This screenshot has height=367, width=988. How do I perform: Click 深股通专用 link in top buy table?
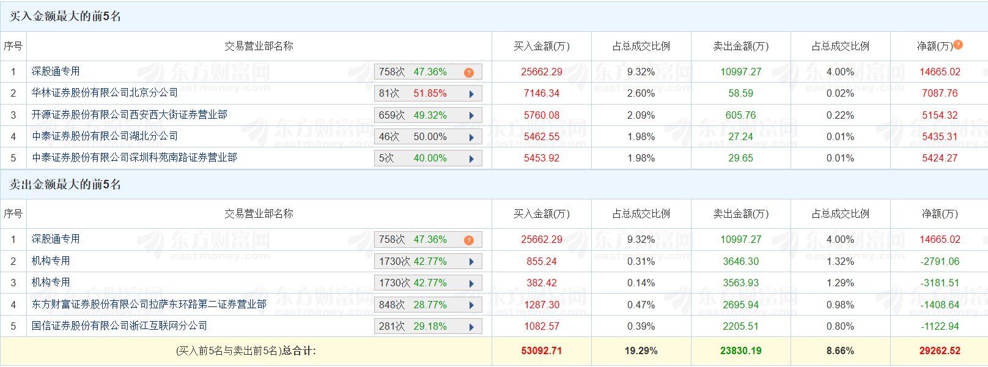(x=56, y=72)
